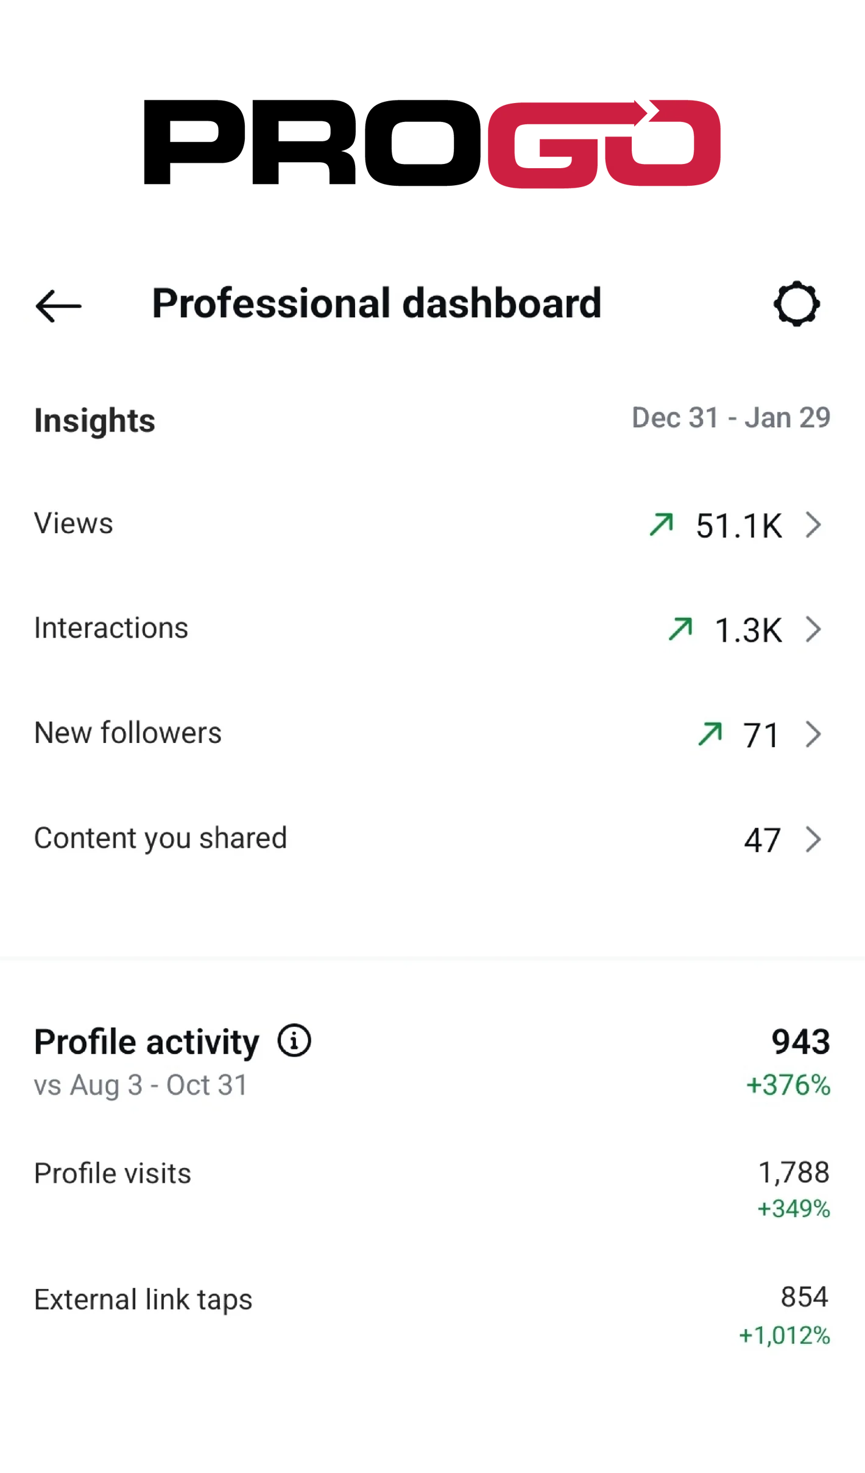Tap the green trend arrow beside Views

pyautogui.click(x=661, y=524)
